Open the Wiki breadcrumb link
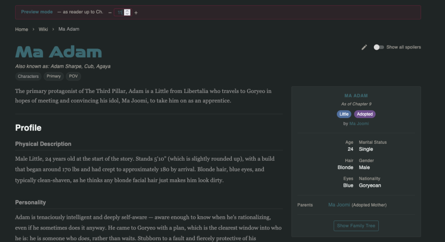 pyautogui.click(x=43, y=29)
